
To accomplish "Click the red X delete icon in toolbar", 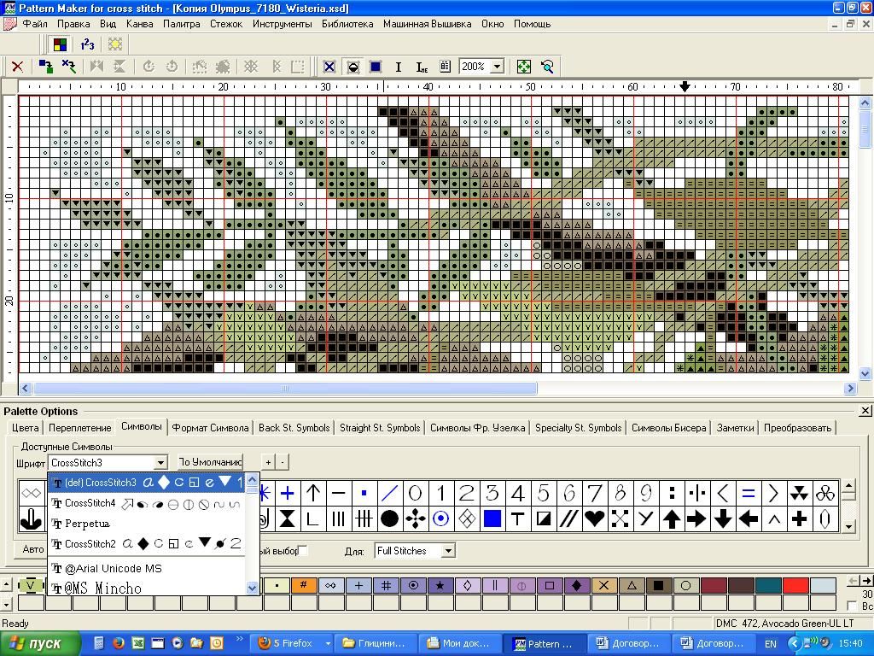I will (x=17, y=67).
